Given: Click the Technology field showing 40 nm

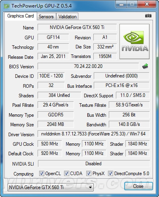Looking at the screenshot, I should pos(53,47).
